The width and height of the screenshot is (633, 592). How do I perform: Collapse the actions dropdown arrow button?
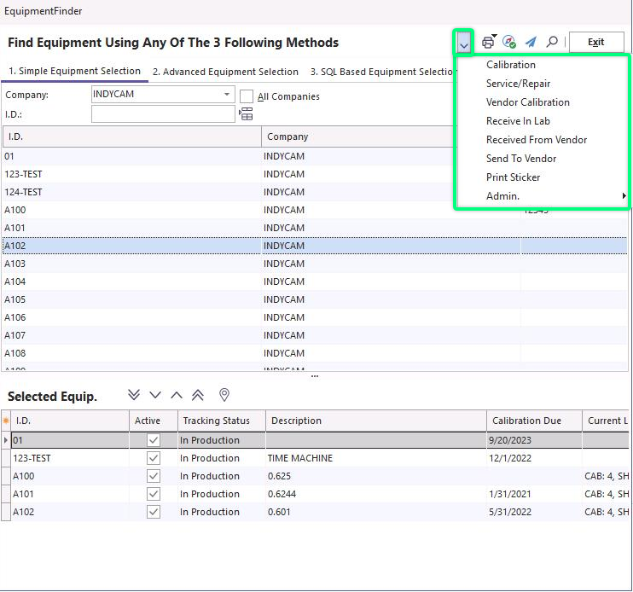pyautogui.click(x=464, y=42)
